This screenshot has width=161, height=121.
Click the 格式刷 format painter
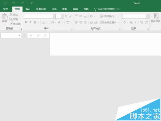click(15, 24)
